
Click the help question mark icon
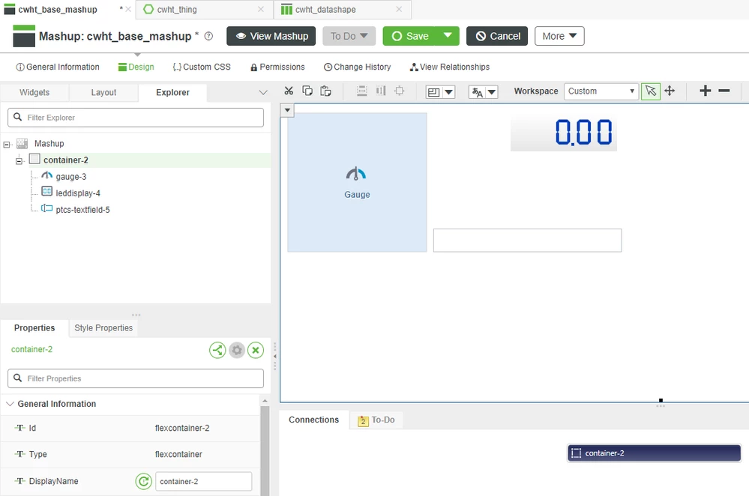[x=208, y=36]
